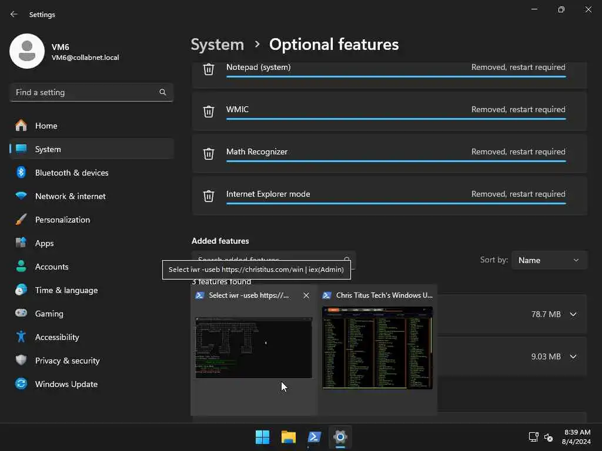
Task: Go to Personalization settings
Action: [92, 220]
